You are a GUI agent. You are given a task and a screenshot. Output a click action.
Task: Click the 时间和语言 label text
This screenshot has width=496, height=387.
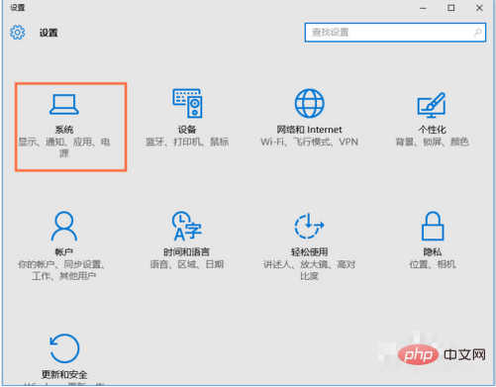(187, 252)
